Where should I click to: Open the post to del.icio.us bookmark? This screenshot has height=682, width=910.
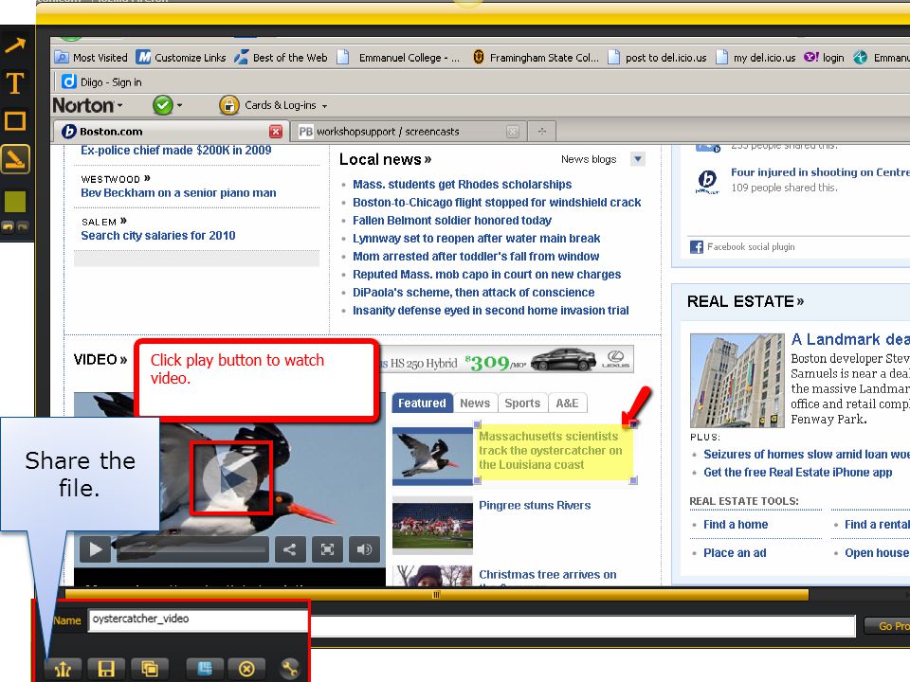tap(657, 58)
